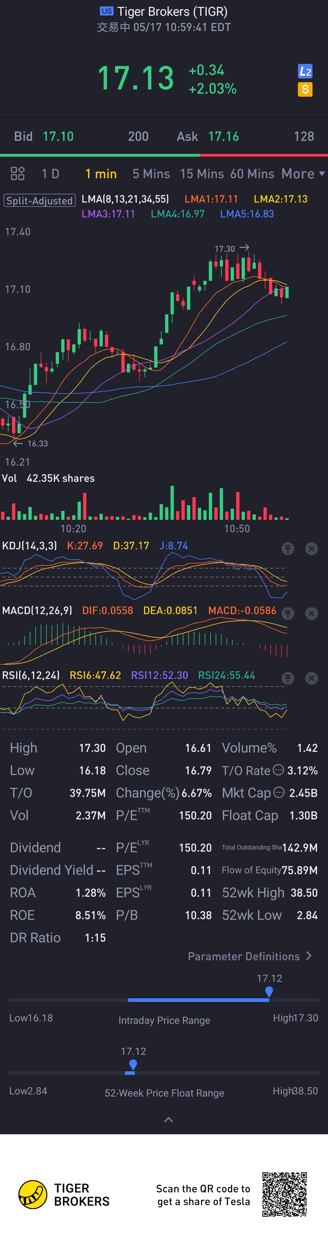328x1255 pixels.
Task: Tap the Flow of Equity 75.89M stat
Action: (270, 870)
